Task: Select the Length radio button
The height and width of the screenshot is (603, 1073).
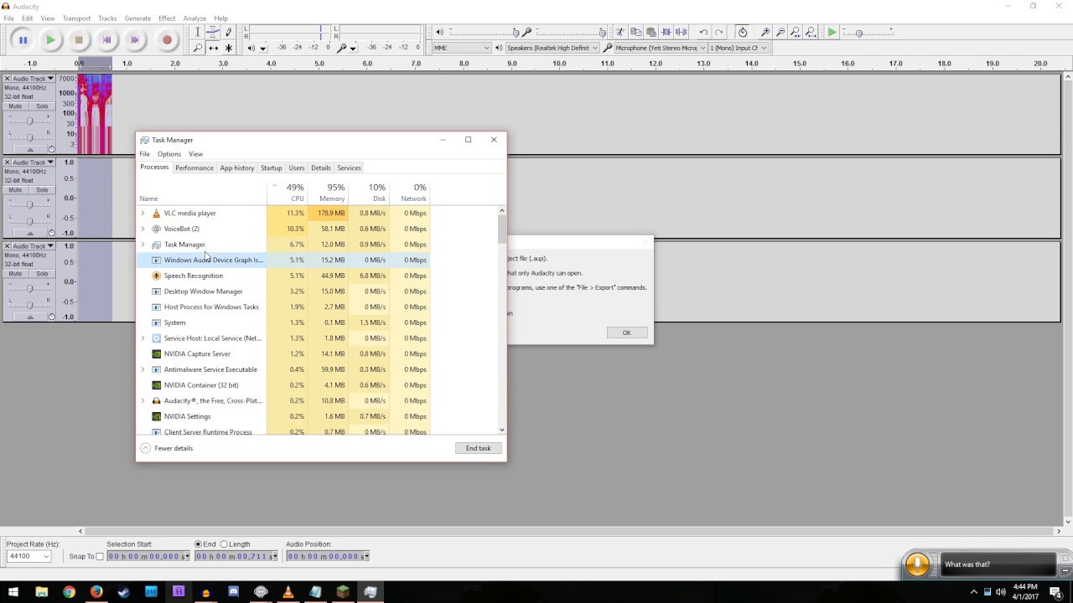Action: pos(224,544)
